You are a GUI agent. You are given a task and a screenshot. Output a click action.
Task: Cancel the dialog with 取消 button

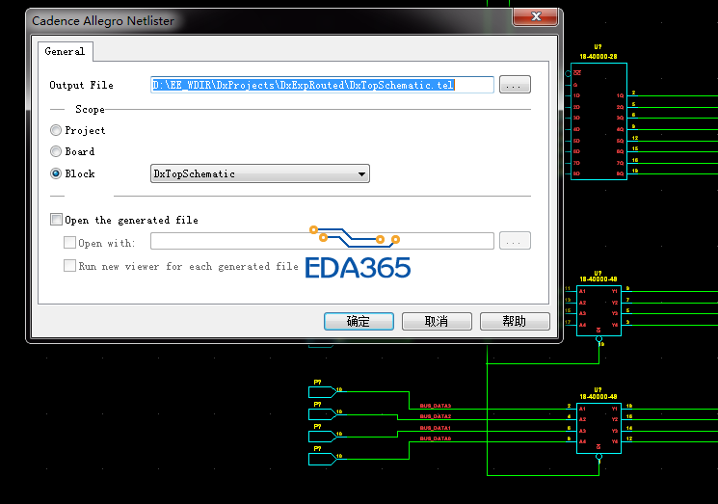[x=437, y=321]
